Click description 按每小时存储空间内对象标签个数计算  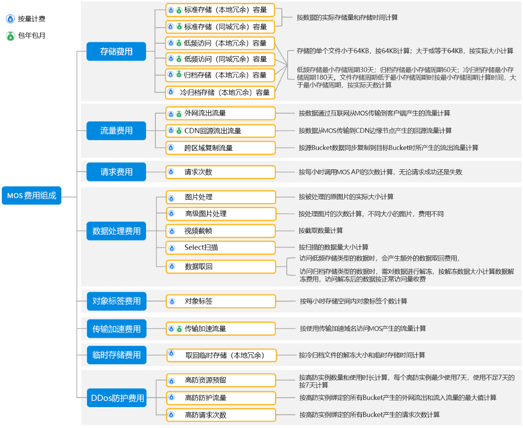click(353, 301)
